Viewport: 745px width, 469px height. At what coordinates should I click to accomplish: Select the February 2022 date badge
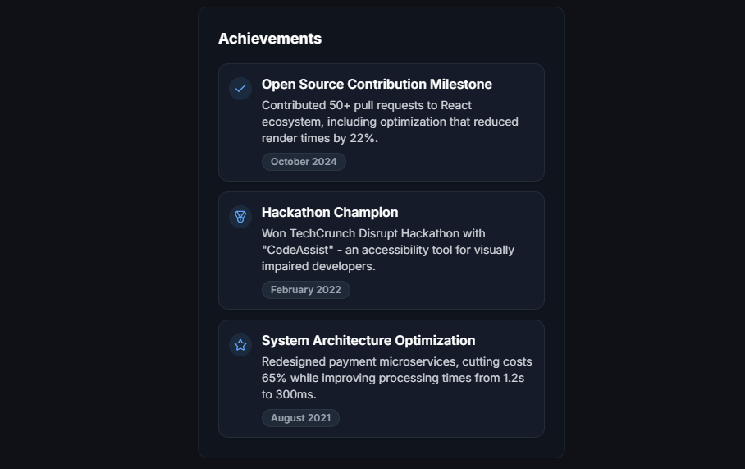tap(305, 290)
